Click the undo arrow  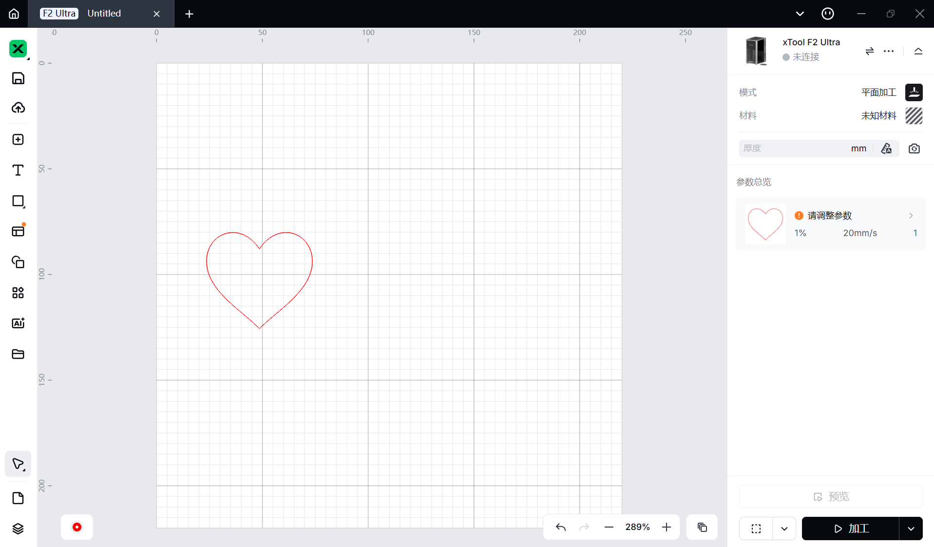pos(561,527)
